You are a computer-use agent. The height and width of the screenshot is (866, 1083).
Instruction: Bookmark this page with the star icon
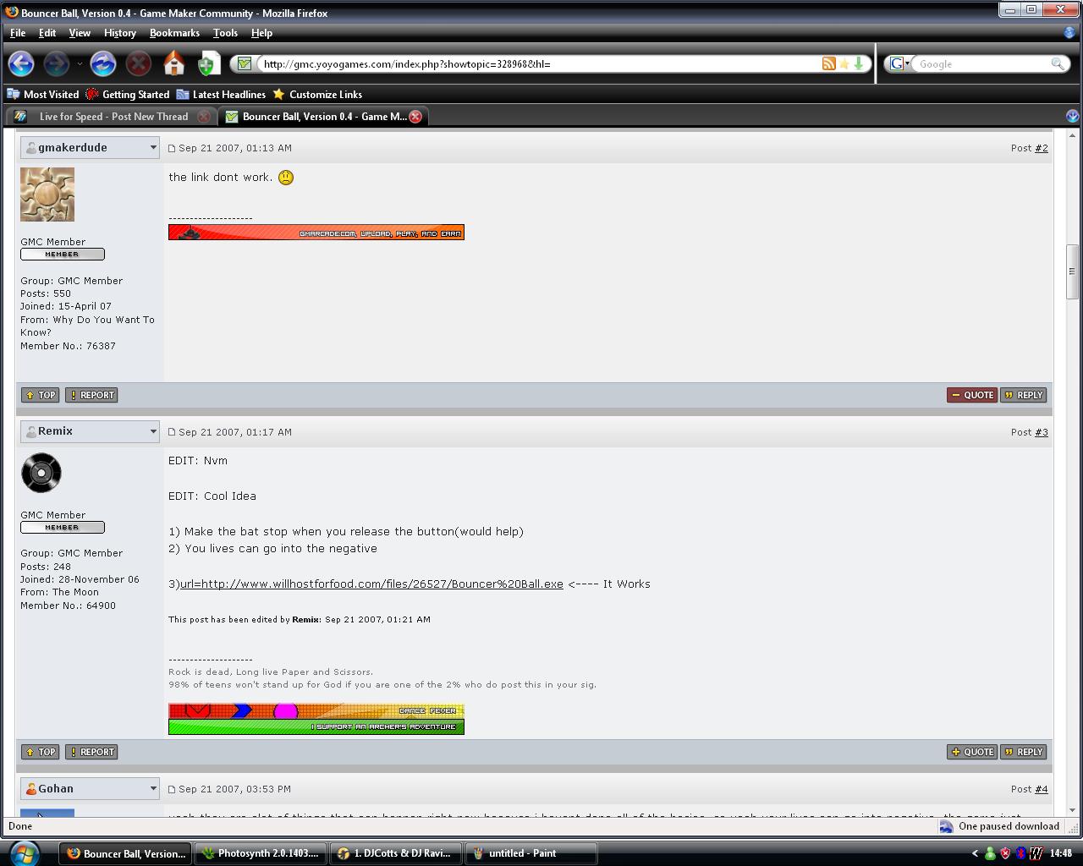(844, 63)
